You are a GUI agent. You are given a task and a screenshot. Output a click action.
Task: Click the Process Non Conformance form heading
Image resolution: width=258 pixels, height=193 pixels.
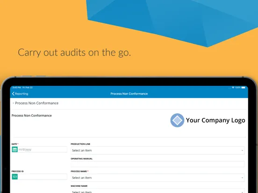(32, 116)
